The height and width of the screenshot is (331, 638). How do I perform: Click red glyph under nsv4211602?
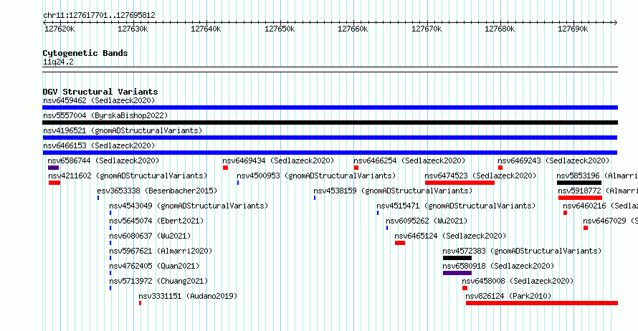[x=54, y=183]
